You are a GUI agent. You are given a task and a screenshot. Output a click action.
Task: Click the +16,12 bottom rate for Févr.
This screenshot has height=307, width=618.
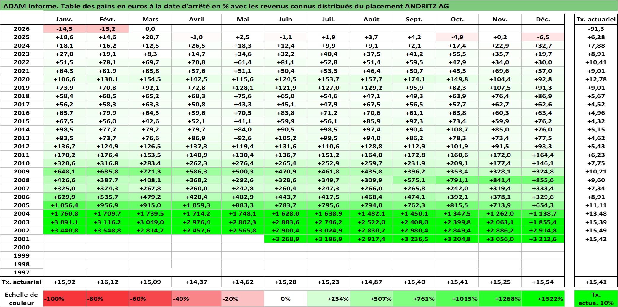(107, 282)
